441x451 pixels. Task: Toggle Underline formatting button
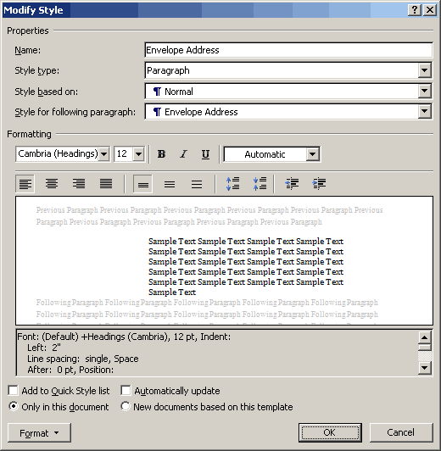point(205,154)
